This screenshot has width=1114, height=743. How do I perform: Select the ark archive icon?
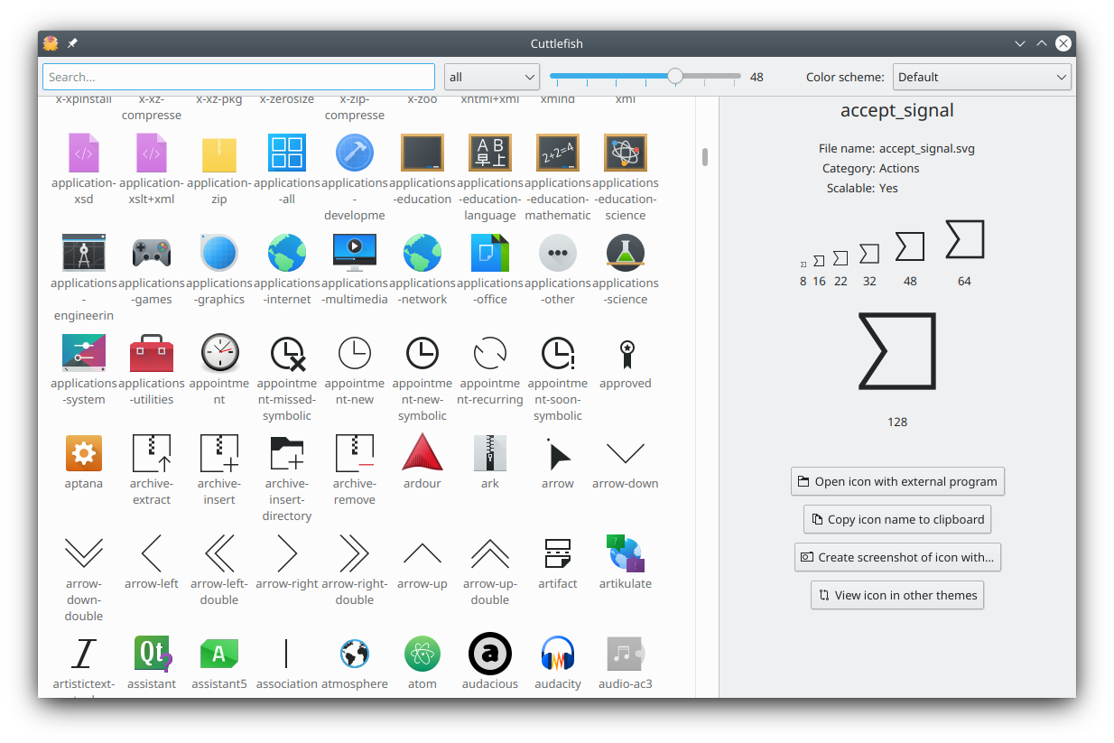[490, 453]
